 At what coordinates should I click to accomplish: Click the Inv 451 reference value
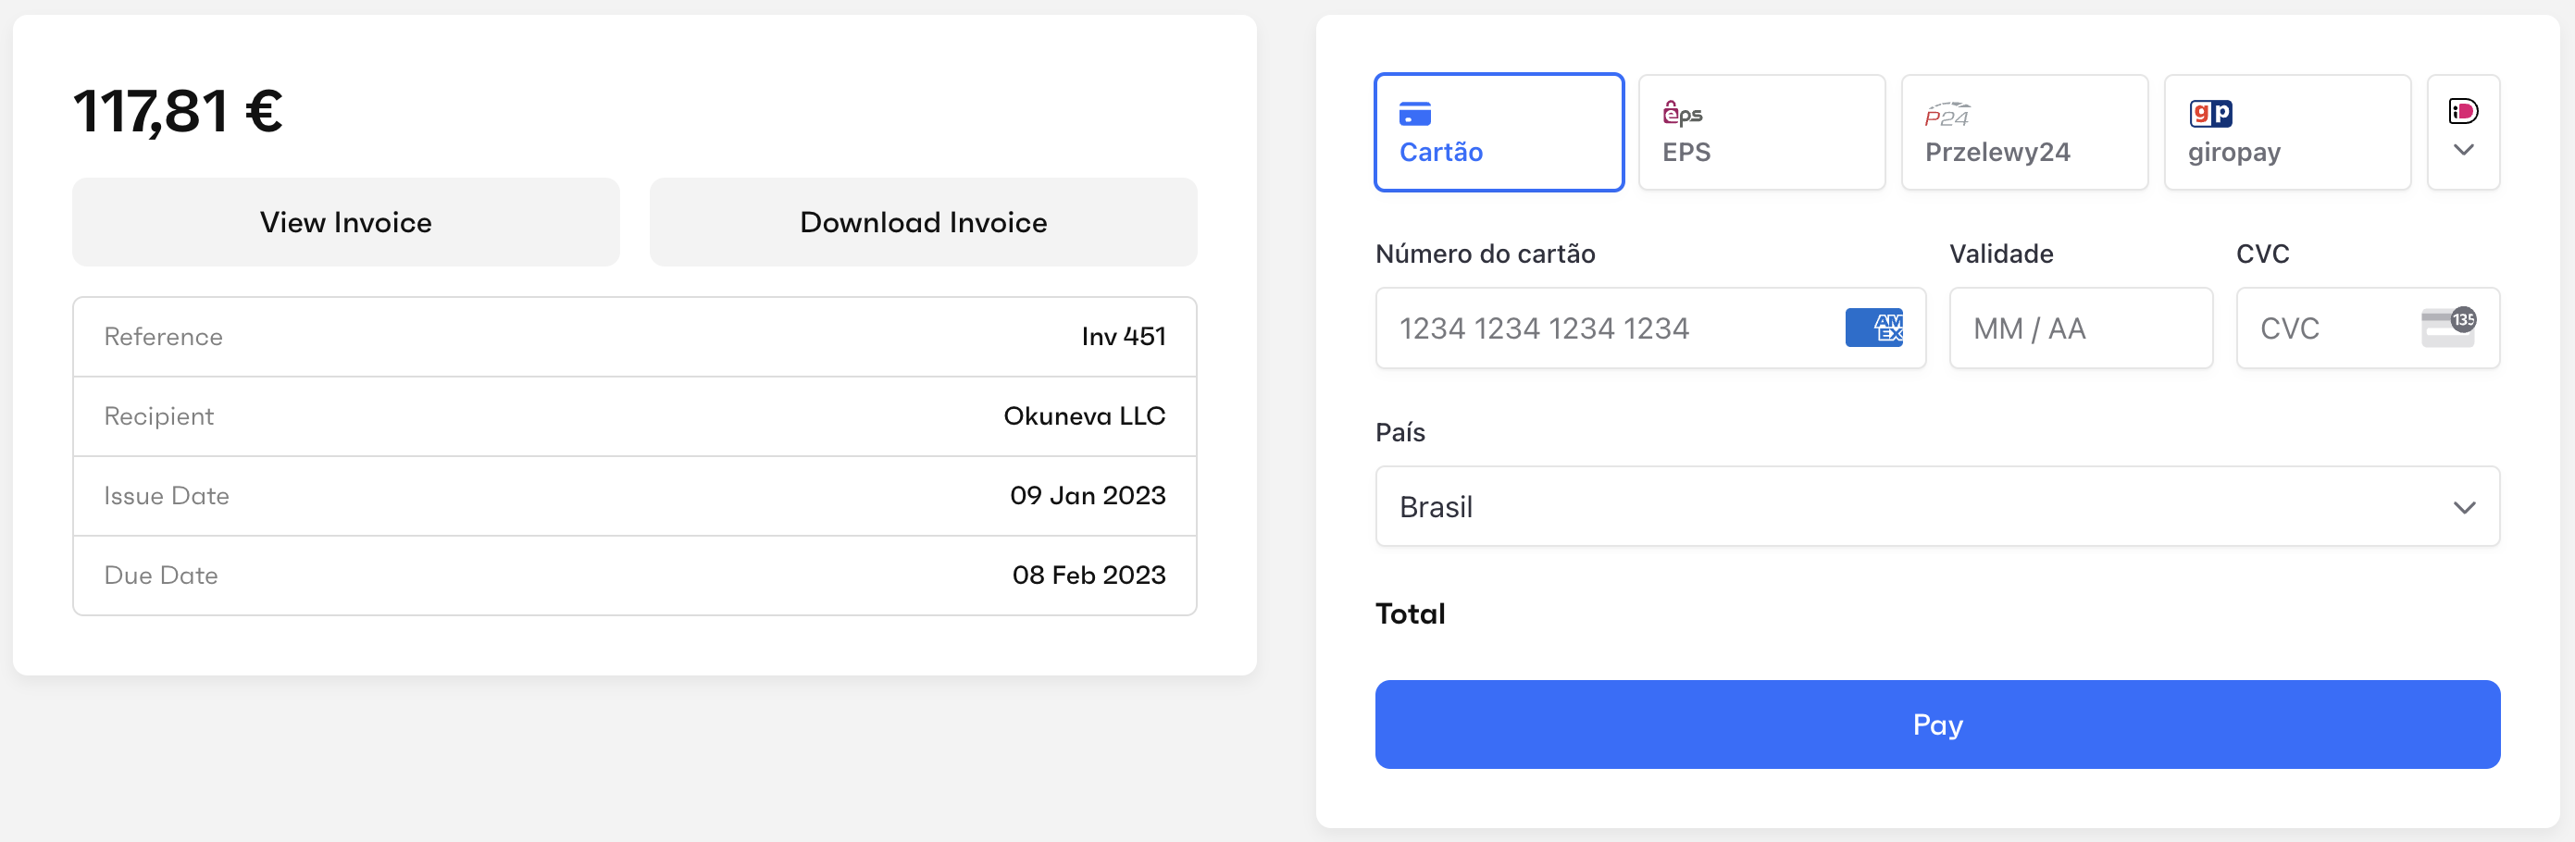[1124, 337]
